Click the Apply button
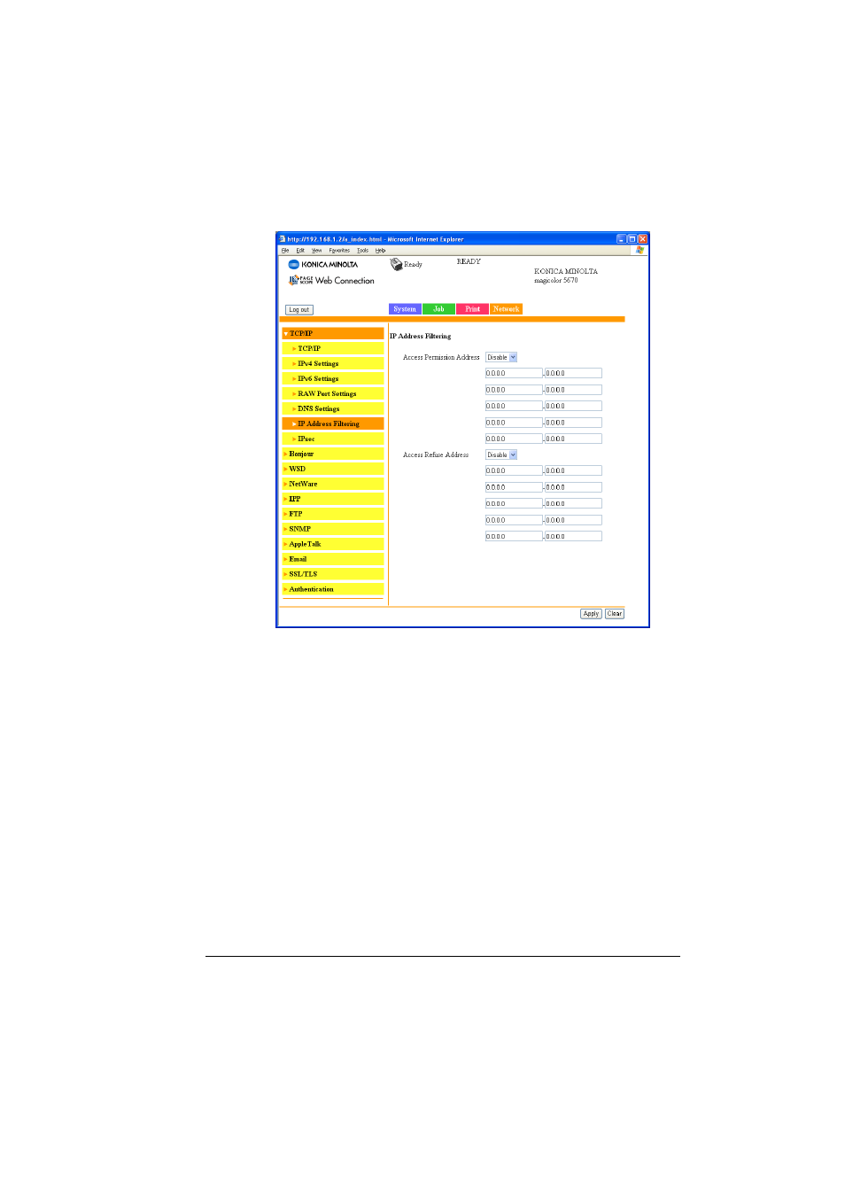The width and height of the screenshot is (845, 1196). (591, 614)
